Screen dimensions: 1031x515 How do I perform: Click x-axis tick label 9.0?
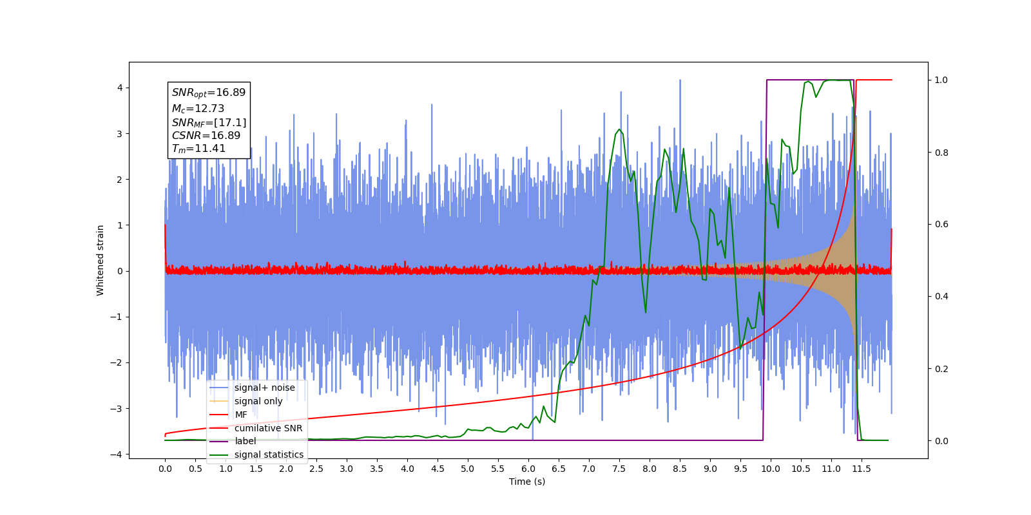coord(710,469)
